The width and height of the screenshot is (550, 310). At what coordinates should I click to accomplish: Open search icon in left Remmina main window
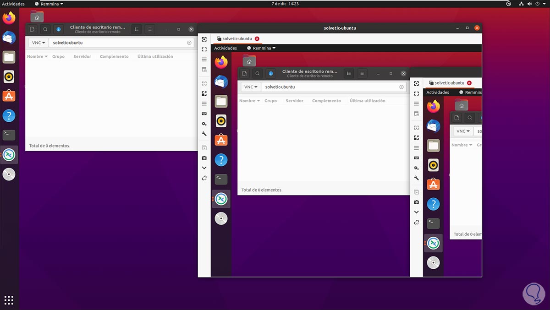[x=45, y=29]
